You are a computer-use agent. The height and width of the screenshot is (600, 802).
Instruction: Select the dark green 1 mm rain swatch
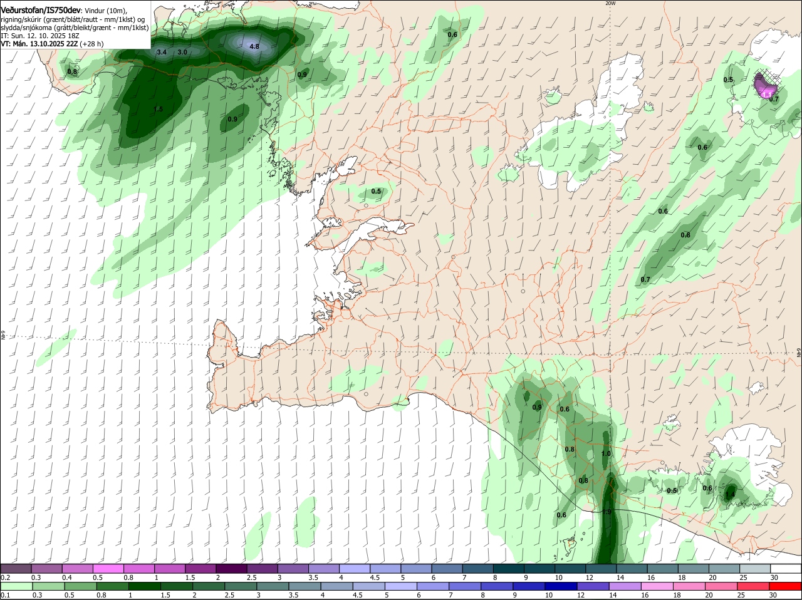pyautogui.click(x=145, y=586)
